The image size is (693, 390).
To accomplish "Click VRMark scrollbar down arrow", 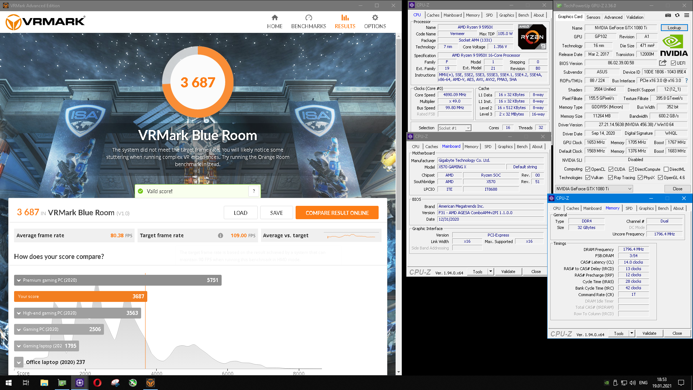I will pos(398,372).
